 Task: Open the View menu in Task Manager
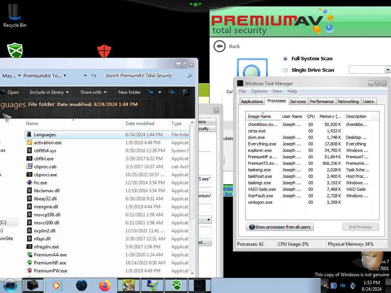click(x=277, y=91)
